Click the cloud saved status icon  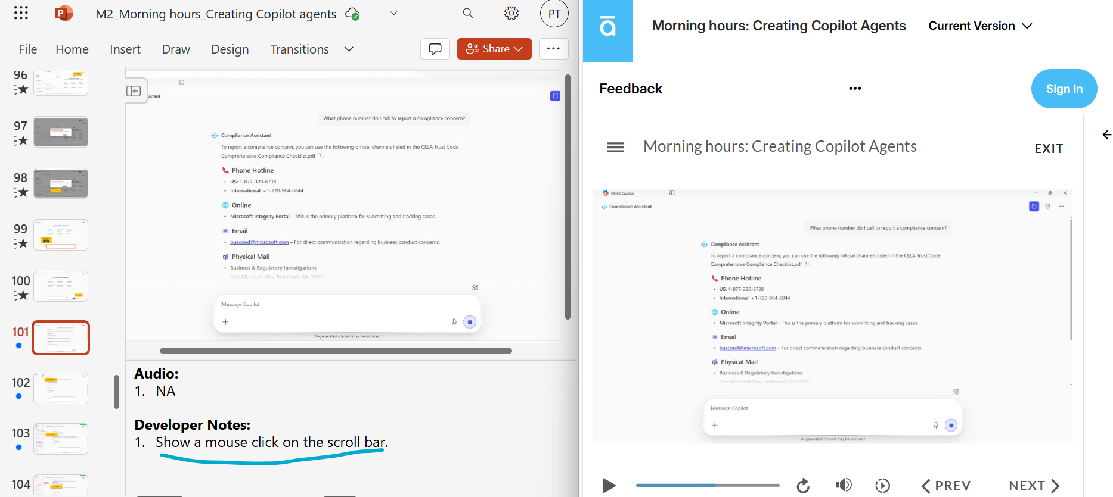point(352,14)
